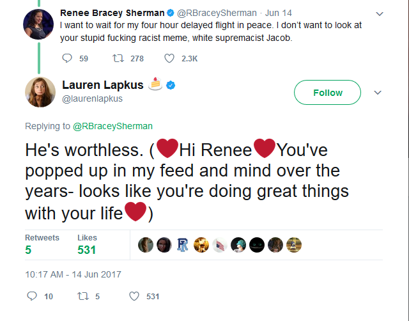Open Lauren Lapkus's profile avatar
This screenshot has height=321, width=409.
coord(40,92)
